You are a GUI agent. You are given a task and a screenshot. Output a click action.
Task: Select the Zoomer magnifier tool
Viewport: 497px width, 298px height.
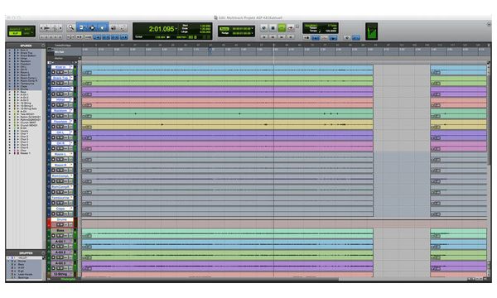[70, 28]
